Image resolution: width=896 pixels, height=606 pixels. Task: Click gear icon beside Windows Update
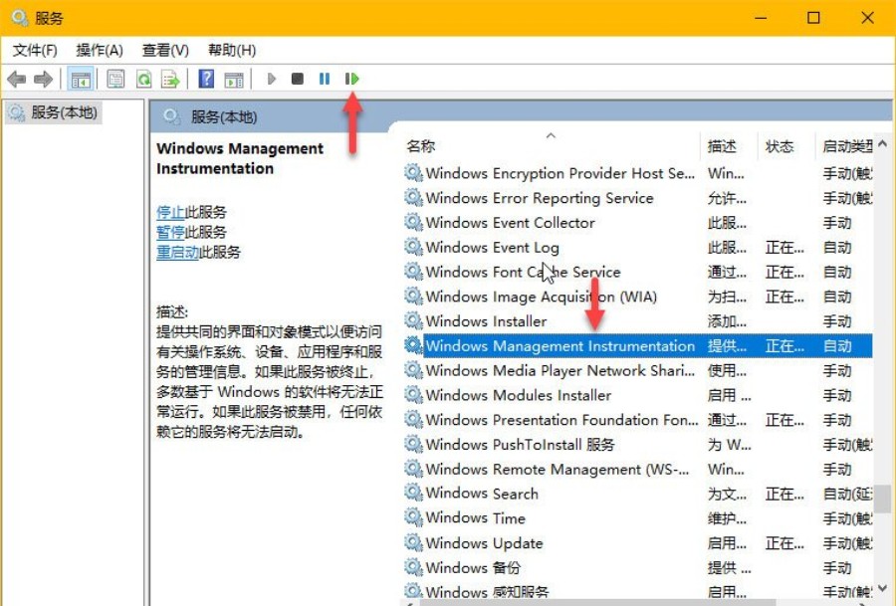pyautogui.click(x=413, y=542)
